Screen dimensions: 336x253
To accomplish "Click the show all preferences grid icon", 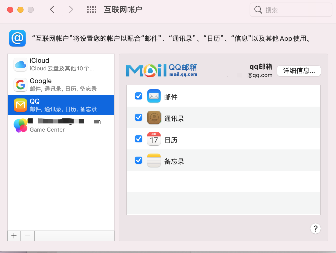I will [x=92, y=10].
